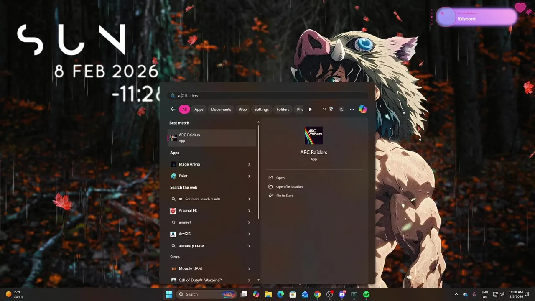Show more filter tabs with play arrow

tap(310, 109)
